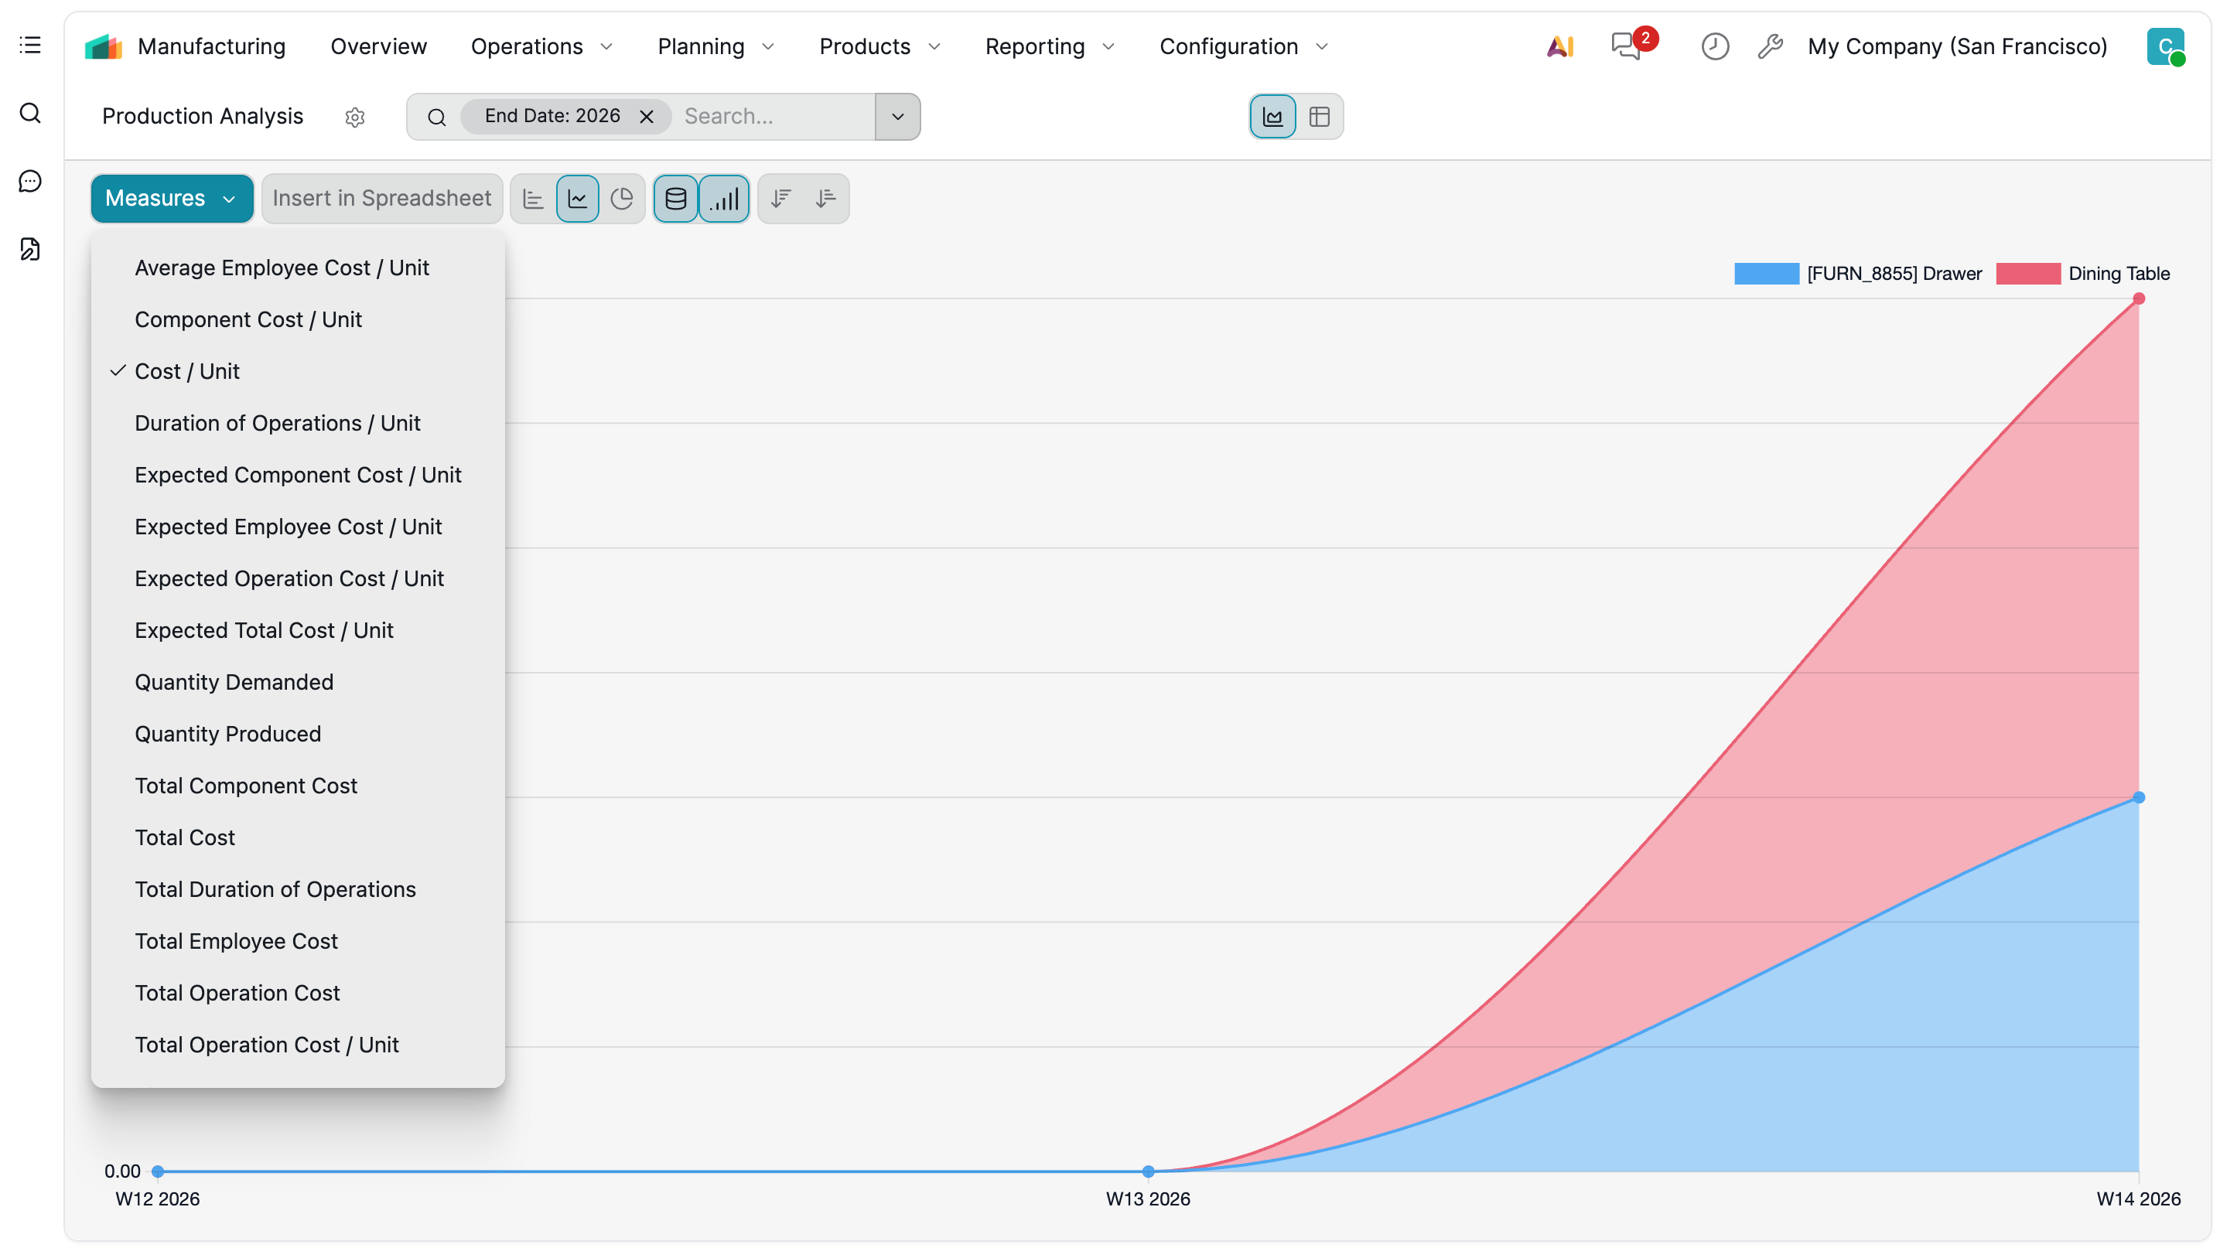This screenshot has height=1248, width=2220.
Task: Open messages with notification badge
Action: [1627, 46]
